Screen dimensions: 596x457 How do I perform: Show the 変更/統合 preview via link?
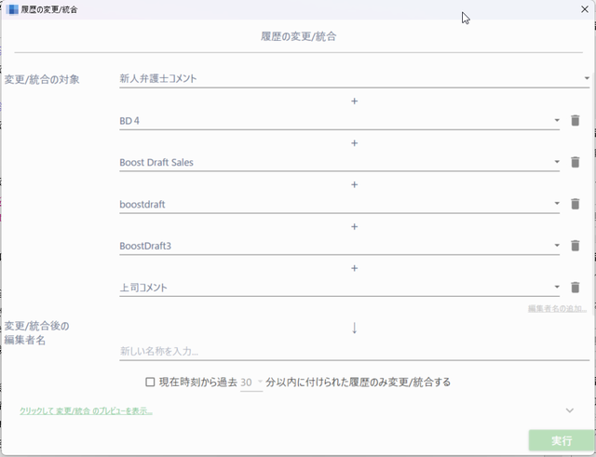[x=86, y=410]
